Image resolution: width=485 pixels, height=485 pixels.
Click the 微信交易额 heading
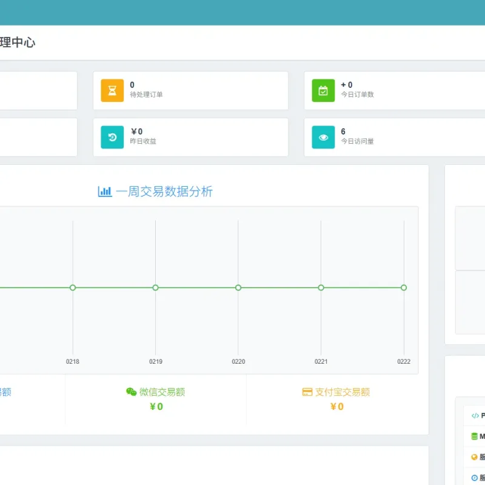coord(162,392)
